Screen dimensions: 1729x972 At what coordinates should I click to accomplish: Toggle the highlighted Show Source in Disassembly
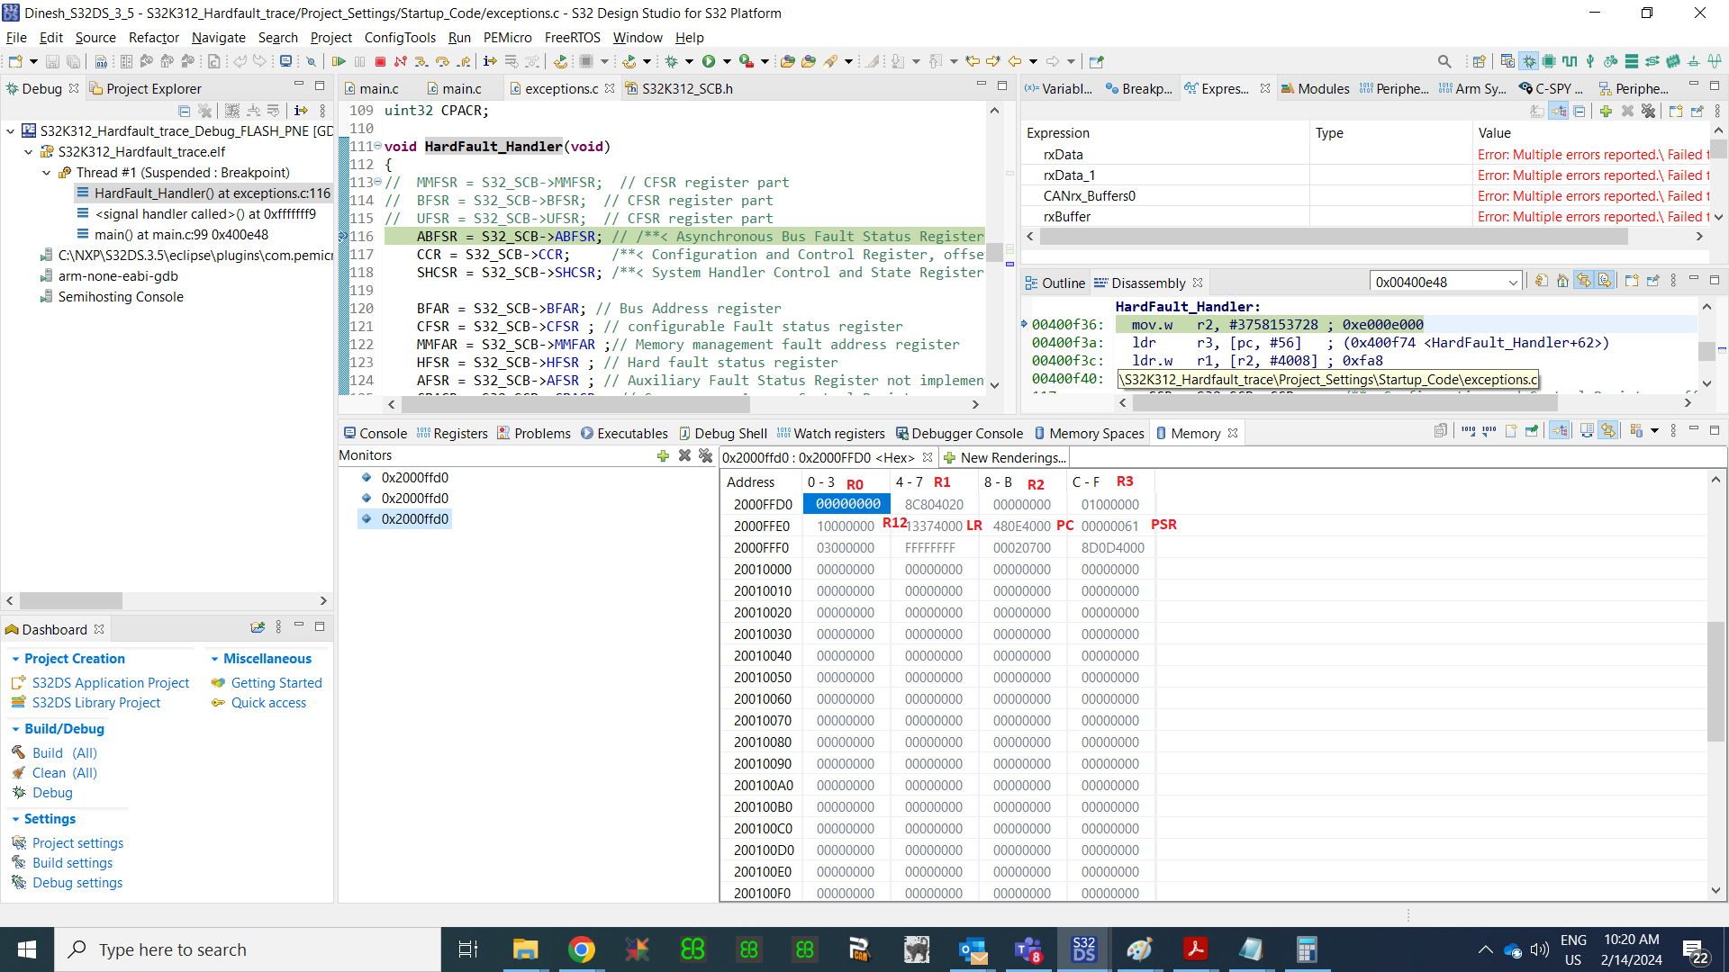point(1605,280)
